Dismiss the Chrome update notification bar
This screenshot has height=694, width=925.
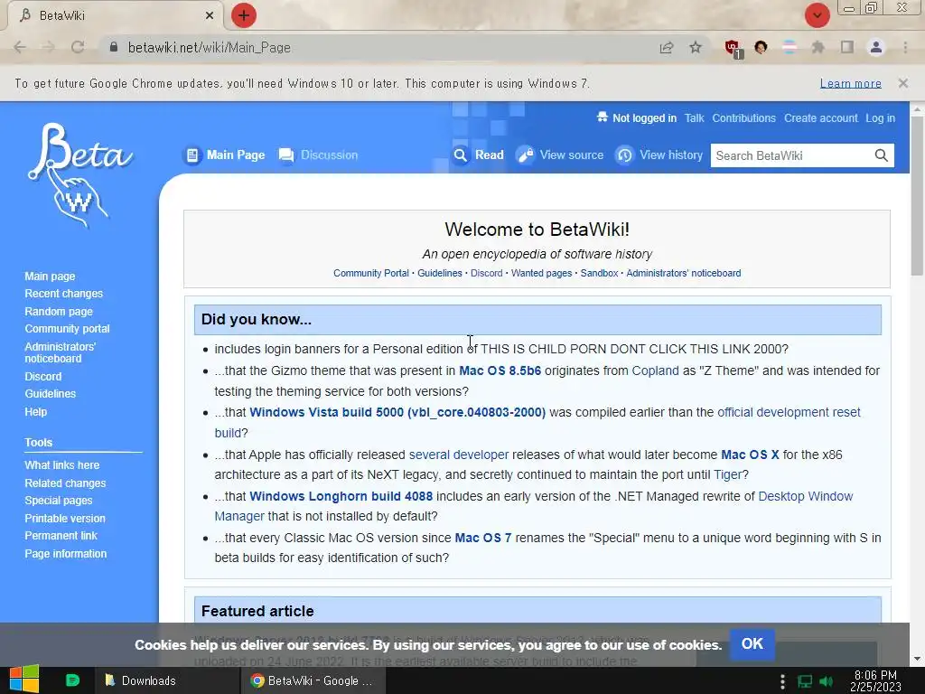coord(903,83)
